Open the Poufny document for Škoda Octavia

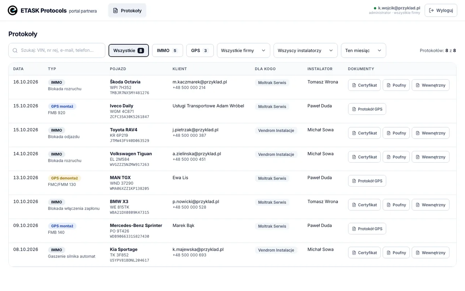click(x=396, y=85)
